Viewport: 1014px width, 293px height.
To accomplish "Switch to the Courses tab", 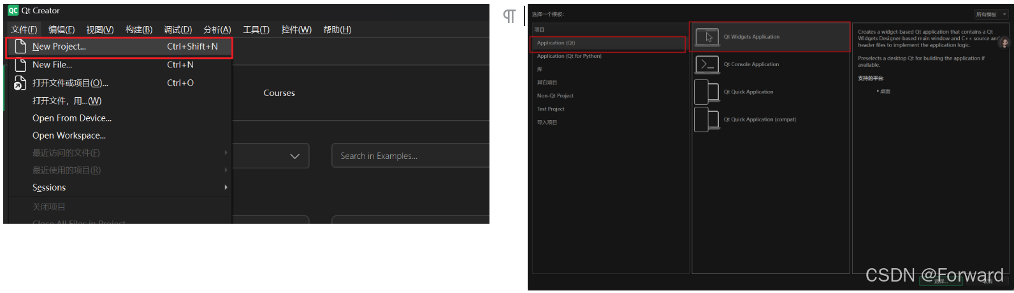I will (x=279, y=93).
